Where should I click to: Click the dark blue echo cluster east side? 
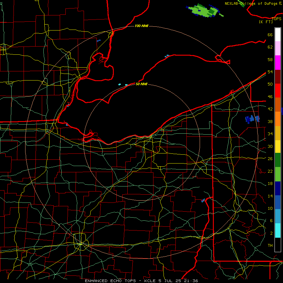pos(252,119)
